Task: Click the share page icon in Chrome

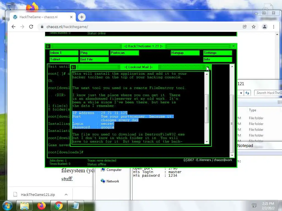Action: click(245, 27)
